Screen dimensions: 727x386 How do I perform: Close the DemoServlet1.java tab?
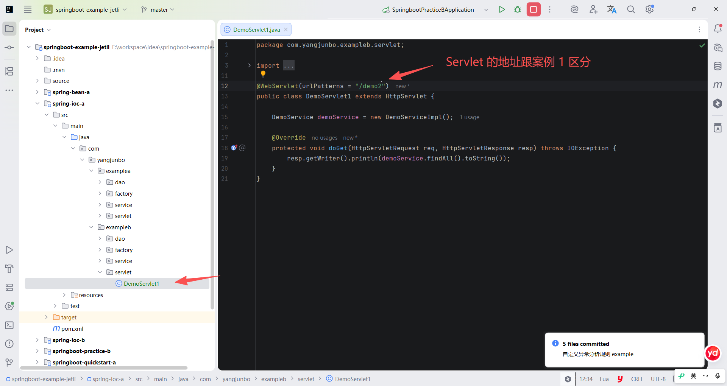point(286,30)
